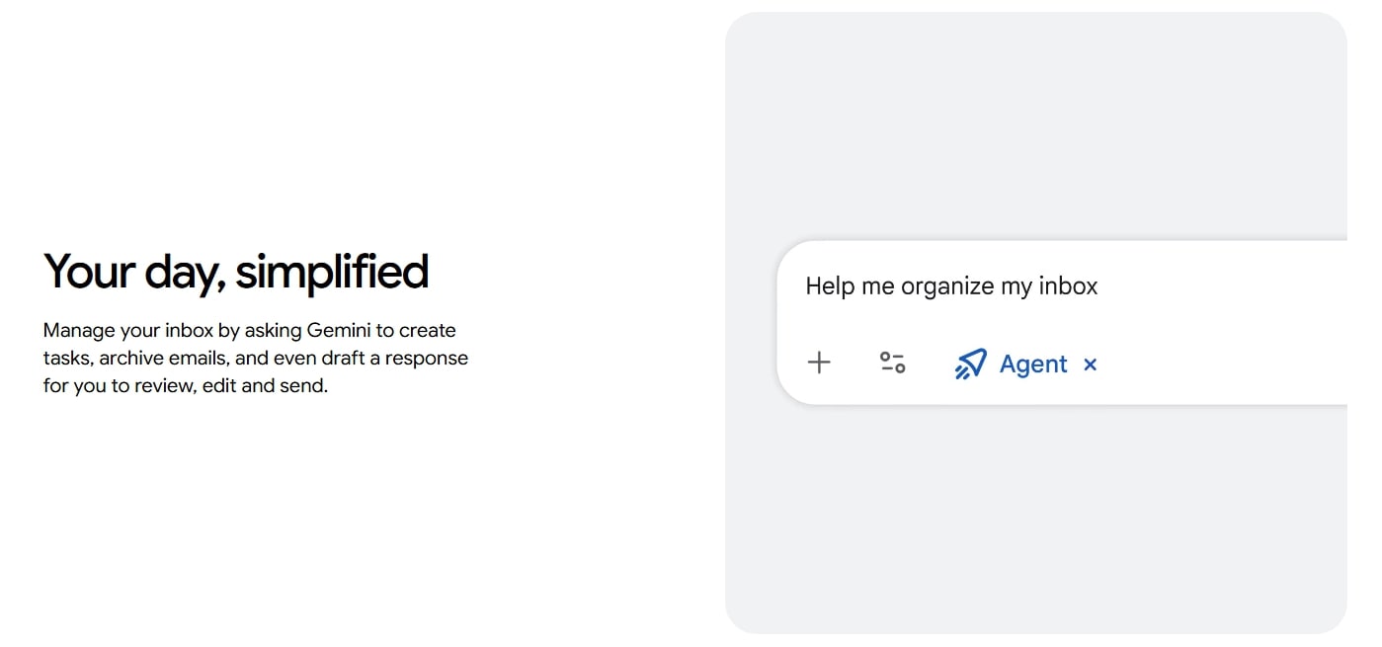
Task: Click the "for you to review, edit and send" line
Action: (185, 385)
